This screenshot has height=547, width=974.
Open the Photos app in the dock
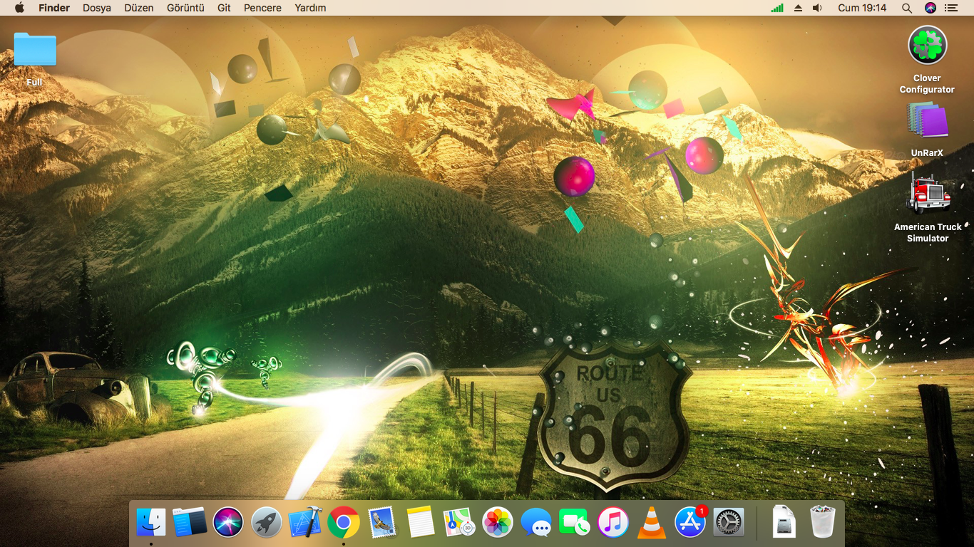point(498,523)
